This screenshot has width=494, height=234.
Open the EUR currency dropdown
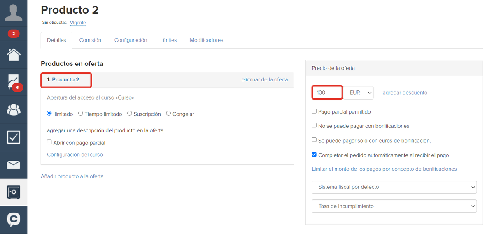click(x=359, y=93)
